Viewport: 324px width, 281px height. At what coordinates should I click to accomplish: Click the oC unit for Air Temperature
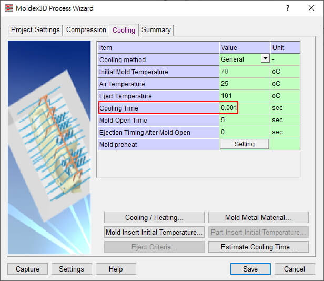point(285,84)
